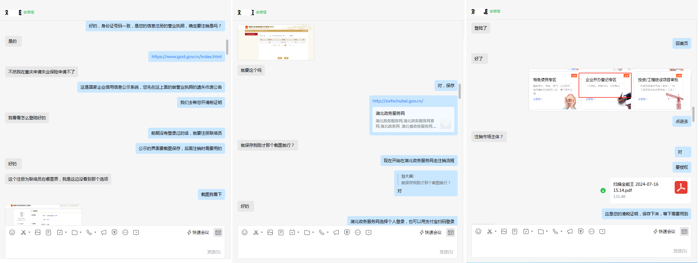
Task: Click document note icon in left chat toolbar
Action: coord(49,232)
